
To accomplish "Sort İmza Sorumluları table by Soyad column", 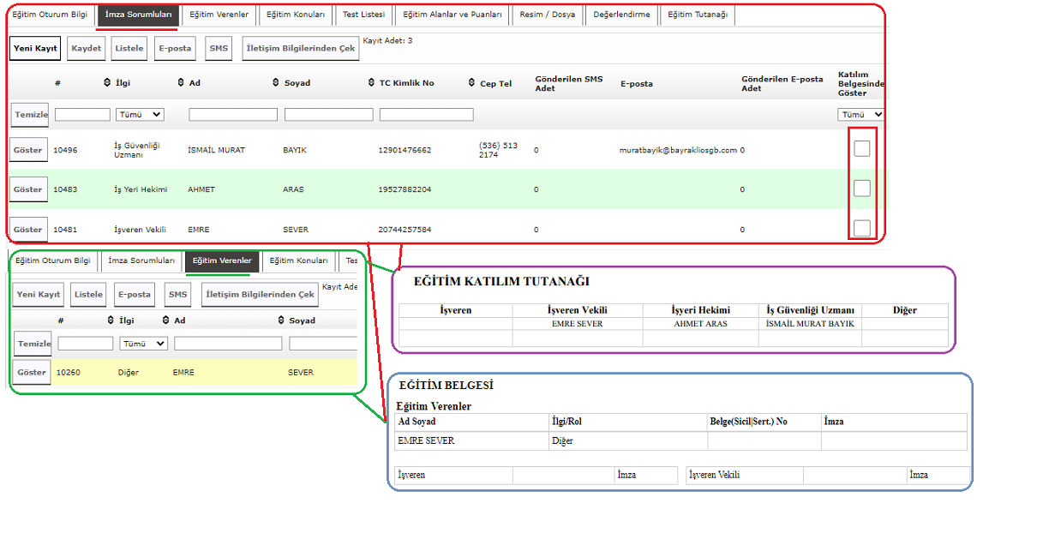I will pos(276,83).
